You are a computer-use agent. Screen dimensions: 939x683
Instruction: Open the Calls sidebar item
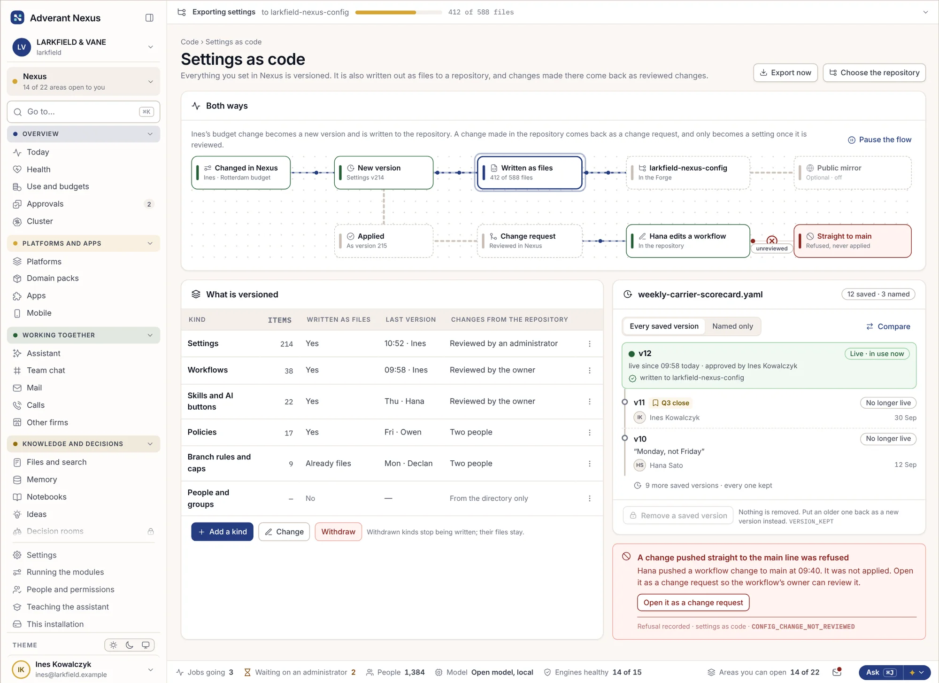point(84,405)
